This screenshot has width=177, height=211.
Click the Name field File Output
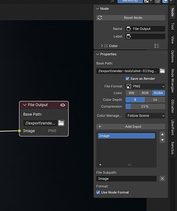pyautogui.click(x=145, y=29)
